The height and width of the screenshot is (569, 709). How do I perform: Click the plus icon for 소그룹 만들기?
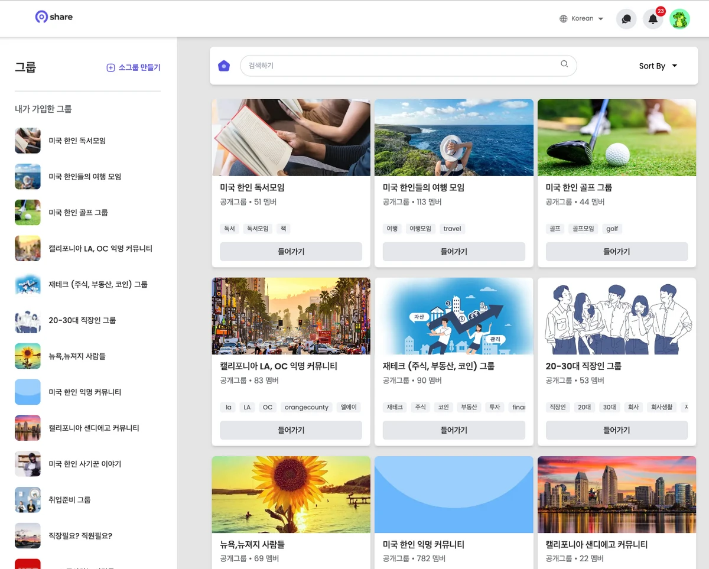[x=110, y=67]
